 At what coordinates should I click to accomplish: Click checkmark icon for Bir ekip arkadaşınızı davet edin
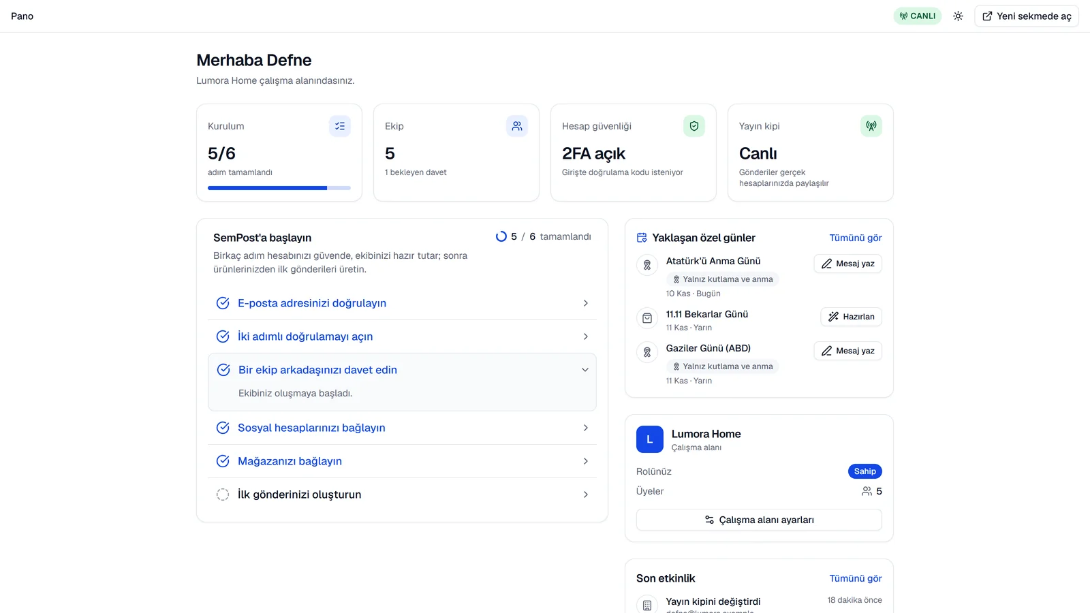pos(223,370)
